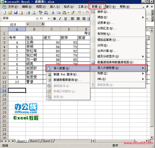This screenshot has width=155, height=148.
Task: Open the Research binoculars icon
Action: click(46, 13)
